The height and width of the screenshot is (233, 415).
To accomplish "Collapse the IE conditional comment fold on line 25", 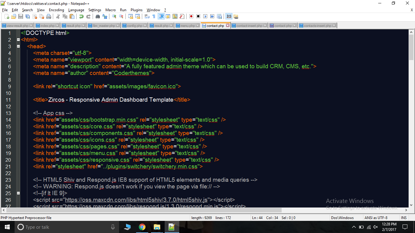I will [18, 193].
